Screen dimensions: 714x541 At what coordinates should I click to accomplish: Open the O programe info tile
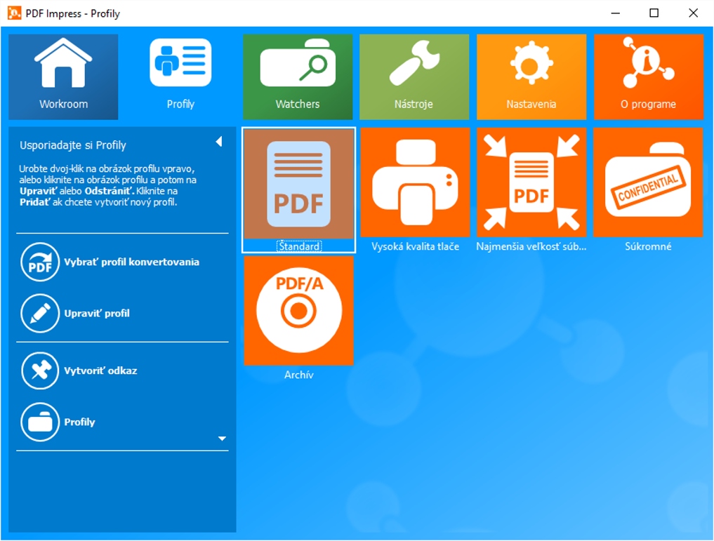[x=648, y=76]
